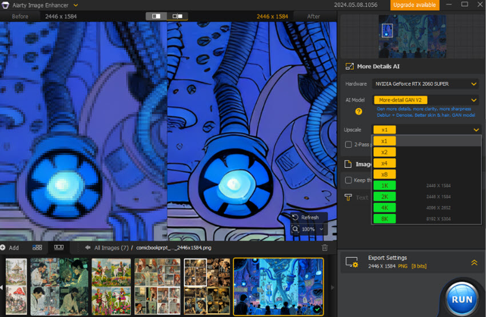Switch to side-by-side compare view icon

point(156,16)
